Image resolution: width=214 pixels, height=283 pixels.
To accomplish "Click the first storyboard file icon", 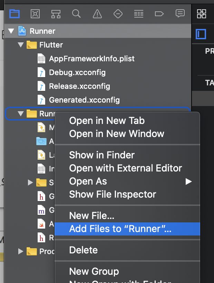I will pyautogui.click(x=41, y=127).
